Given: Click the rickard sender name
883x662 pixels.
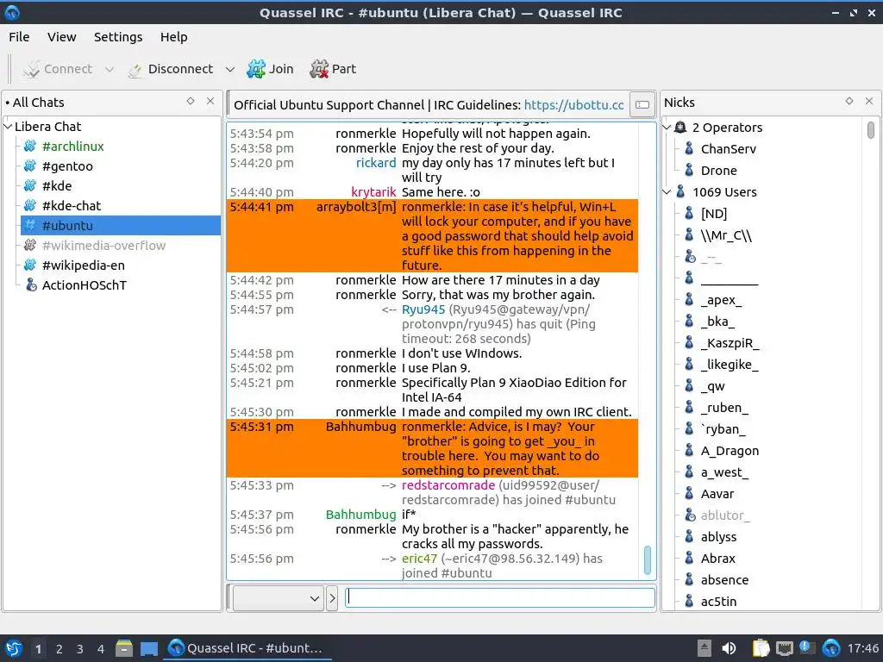Looking at the screenshot, I should [x=376, y=163].
